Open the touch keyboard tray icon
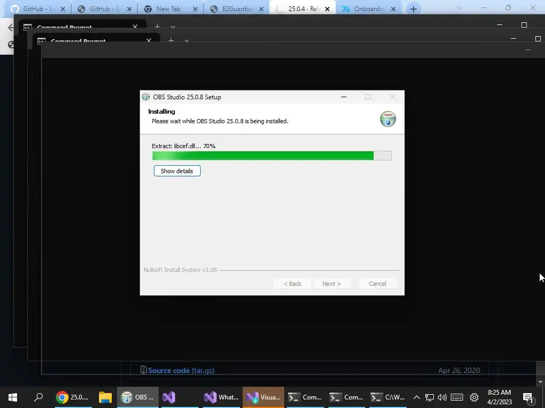Screen dimensions: 545x408 (457, 397)
